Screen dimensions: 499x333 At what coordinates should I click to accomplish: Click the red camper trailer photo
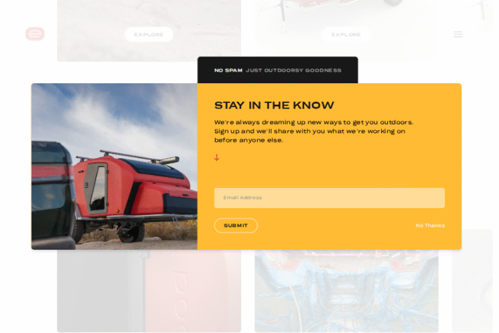pyautogui.click(x=114, y=166)
